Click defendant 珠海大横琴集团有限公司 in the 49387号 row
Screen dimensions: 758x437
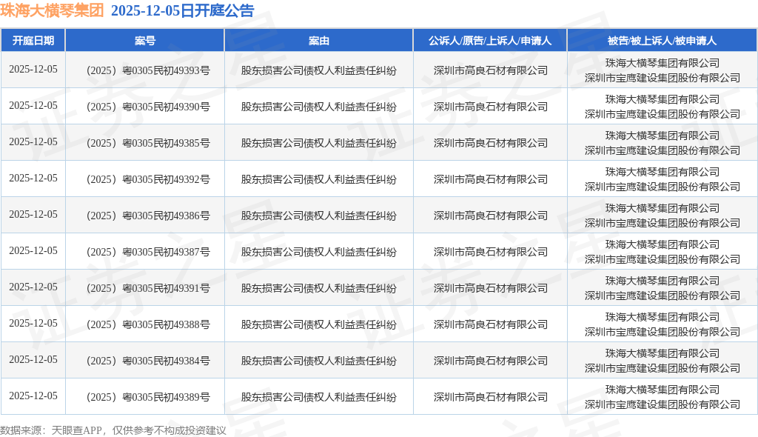point(663,244)
